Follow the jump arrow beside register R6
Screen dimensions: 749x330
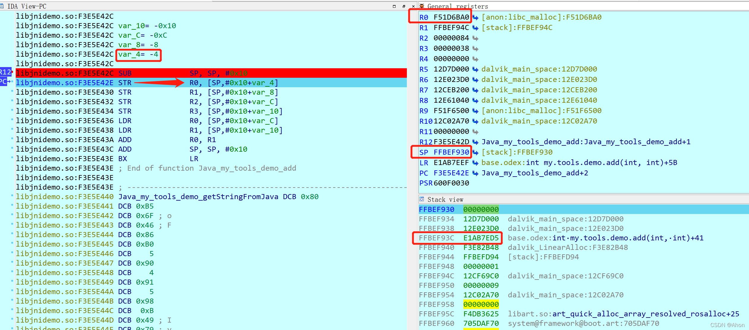(x=475, y=80)
